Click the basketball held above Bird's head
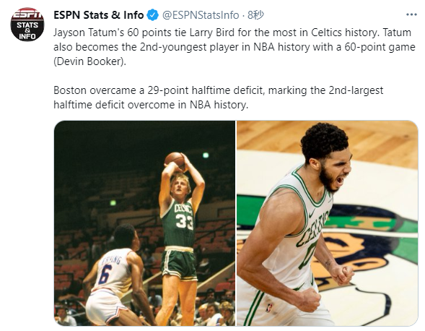 pos(175,160)
